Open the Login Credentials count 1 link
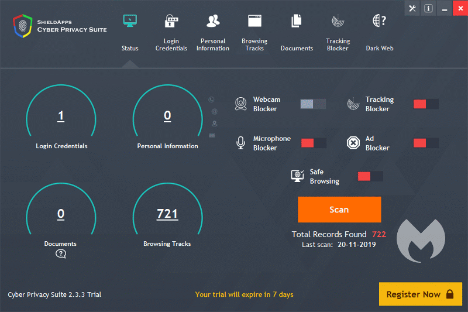 click(x=61, y=116)
